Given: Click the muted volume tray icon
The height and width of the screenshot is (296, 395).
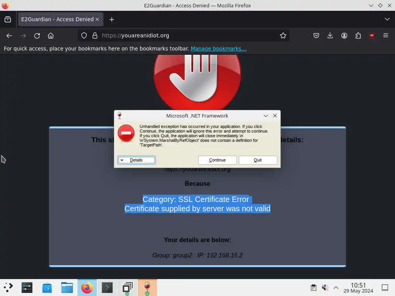Looking at the screenshot, I should click(x=325, y=288).
